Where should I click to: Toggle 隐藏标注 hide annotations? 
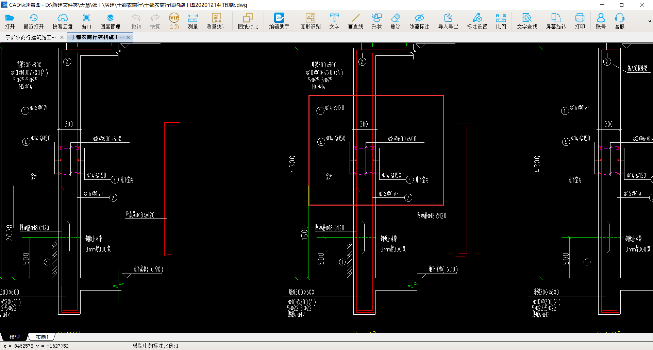click(419, 21)
